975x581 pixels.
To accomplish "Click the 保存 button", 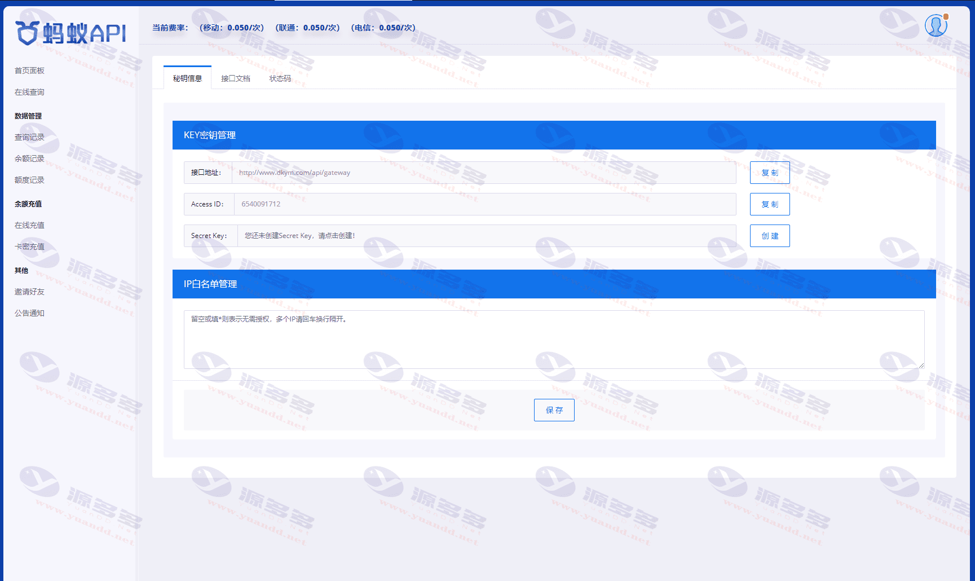I will pyautogui.click(x=554, y=410).
